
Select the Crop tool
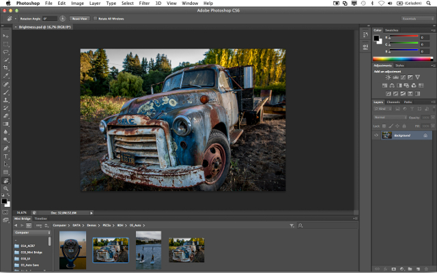pos(6,68)
